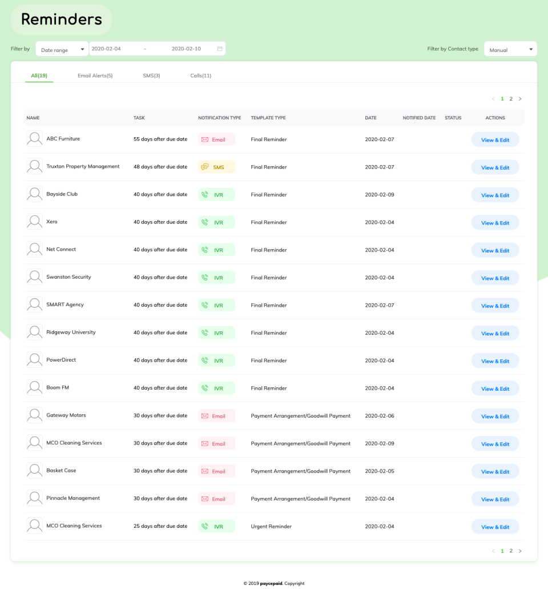This screenshot has height=589, width=548.
Task: Click View & Edit for Pinnacle Management
Action: [495, 499]
